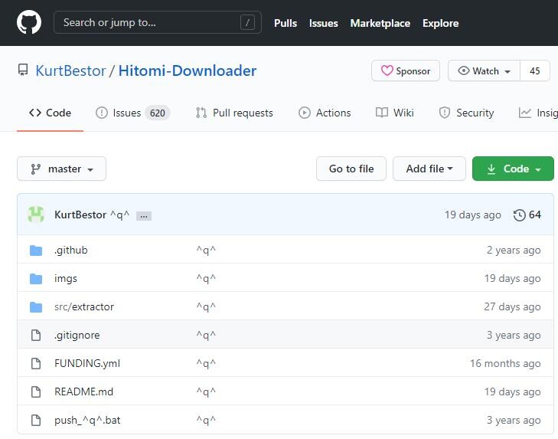558x439 pixels.
Task: Go to the Wiki tab
Action: coord(395,113)
